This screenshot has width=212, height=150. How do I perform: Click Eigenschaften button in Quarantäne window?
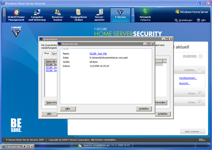(51, 103)
